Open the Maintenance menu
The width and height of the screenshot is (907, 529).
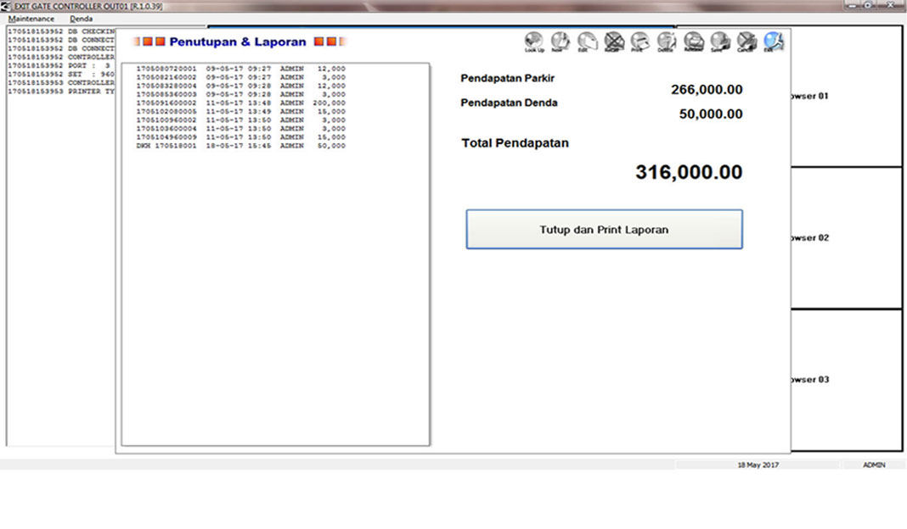[31, 19]
